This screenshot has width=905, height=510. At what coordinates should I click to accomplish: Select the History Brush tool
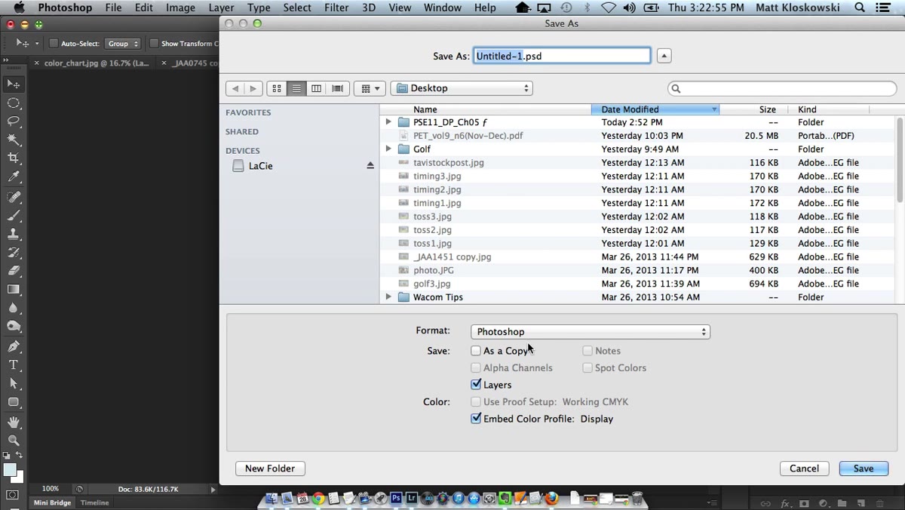[x=14, y=253]
